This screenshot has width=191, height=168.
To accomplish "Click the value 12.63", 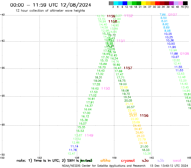I will click(180, 74).
